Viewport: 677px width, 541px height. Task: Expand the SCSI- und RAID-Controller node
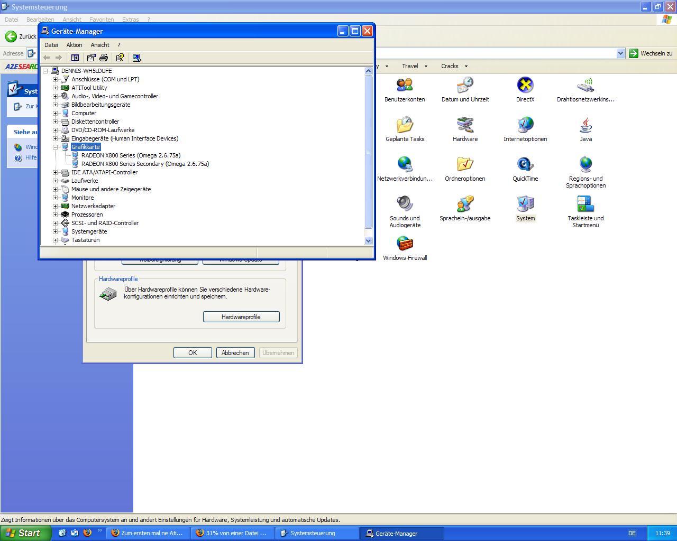click(x=55, y=223)
